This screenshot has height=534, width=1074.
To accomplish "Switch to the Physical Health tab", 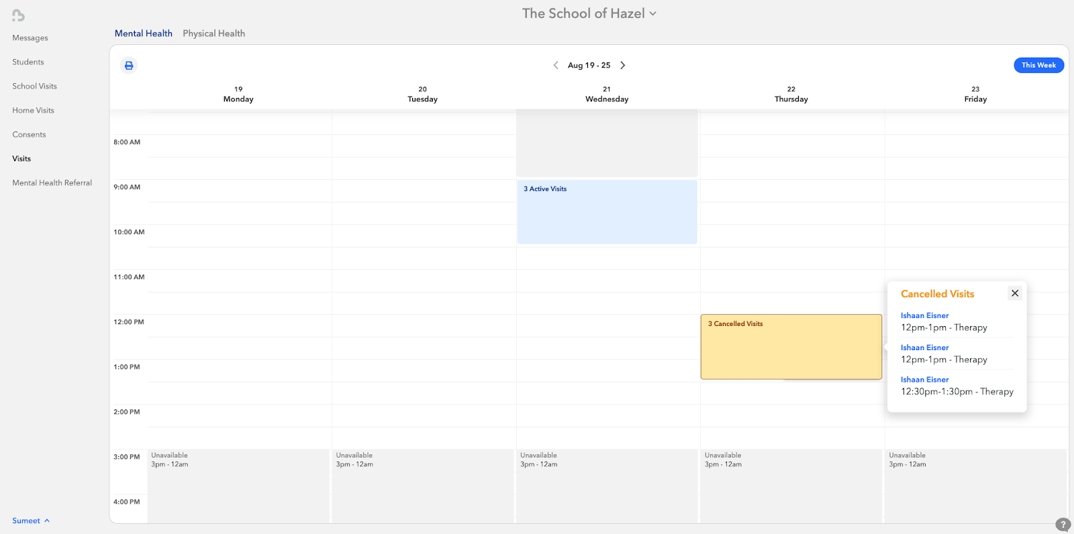I will click(x=213, y=34).
